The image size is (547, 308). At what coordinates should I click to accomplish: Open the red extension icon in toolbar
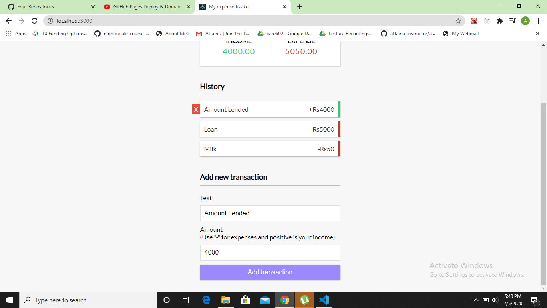pyautogui.click(x=474, y=21)
